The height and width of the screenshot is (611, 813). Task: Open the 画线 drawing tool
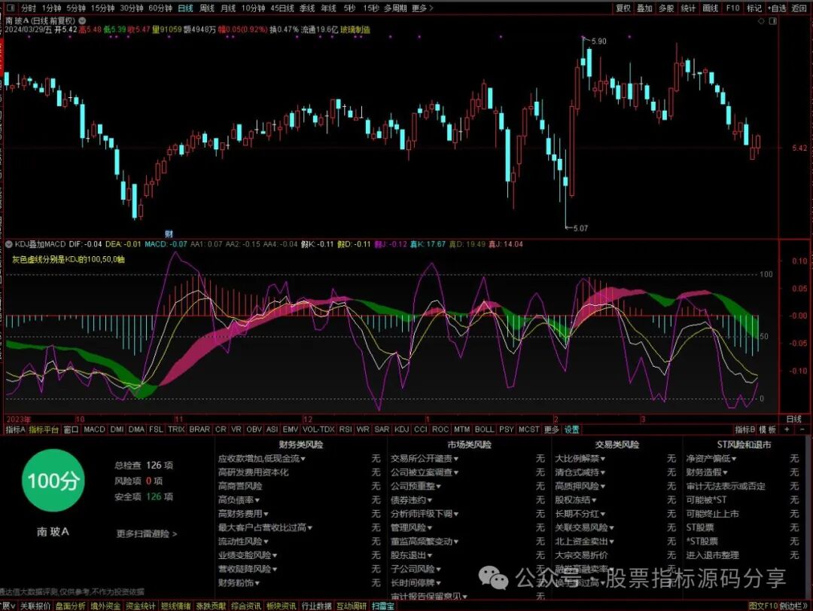(710, 8)
